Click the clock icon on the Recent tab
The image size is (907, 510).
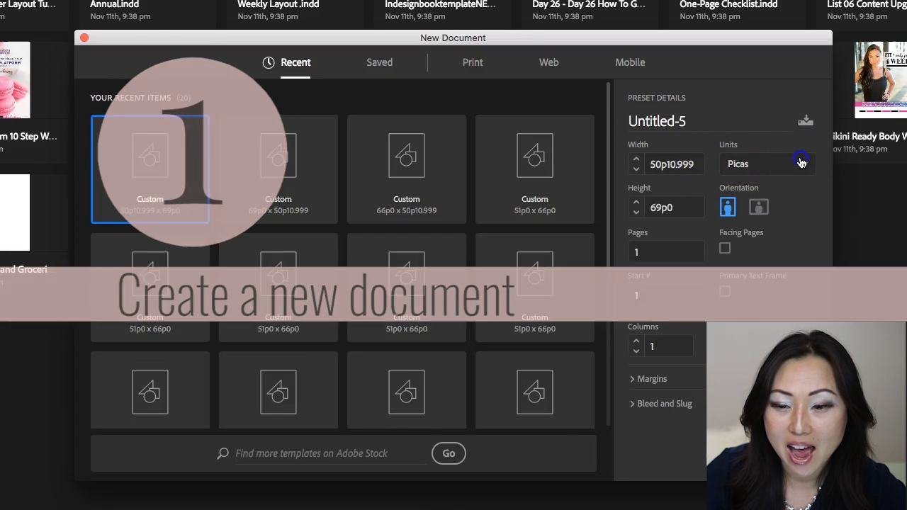coord(269,62)
